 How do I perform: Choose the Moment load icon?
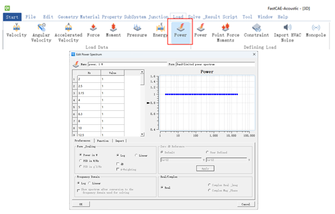(113, 28)
